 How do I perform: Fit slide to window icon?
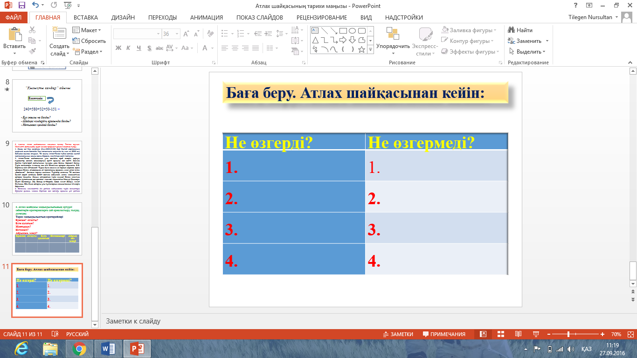coord(630,334)
